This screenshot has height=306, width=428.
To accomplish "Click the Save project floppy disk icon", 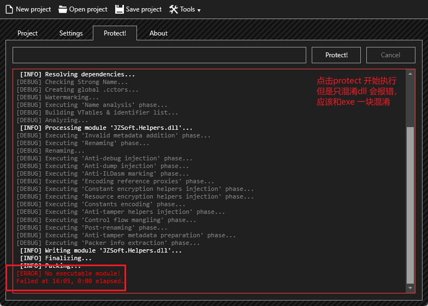I will (x=119, y=9).
